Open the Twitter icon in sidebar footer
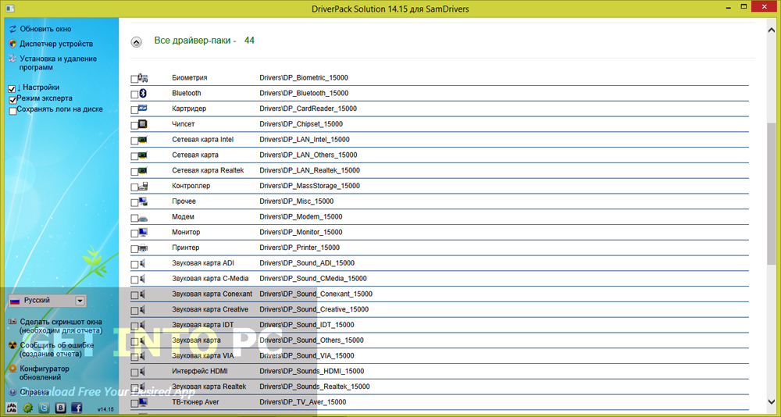The image size is (781, 417). [x=45, y=408]
